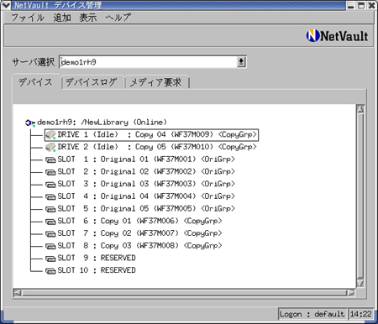Screen dimensions: 378x324
Task: Click the demo1rh9 server input field
Action: 149,62
